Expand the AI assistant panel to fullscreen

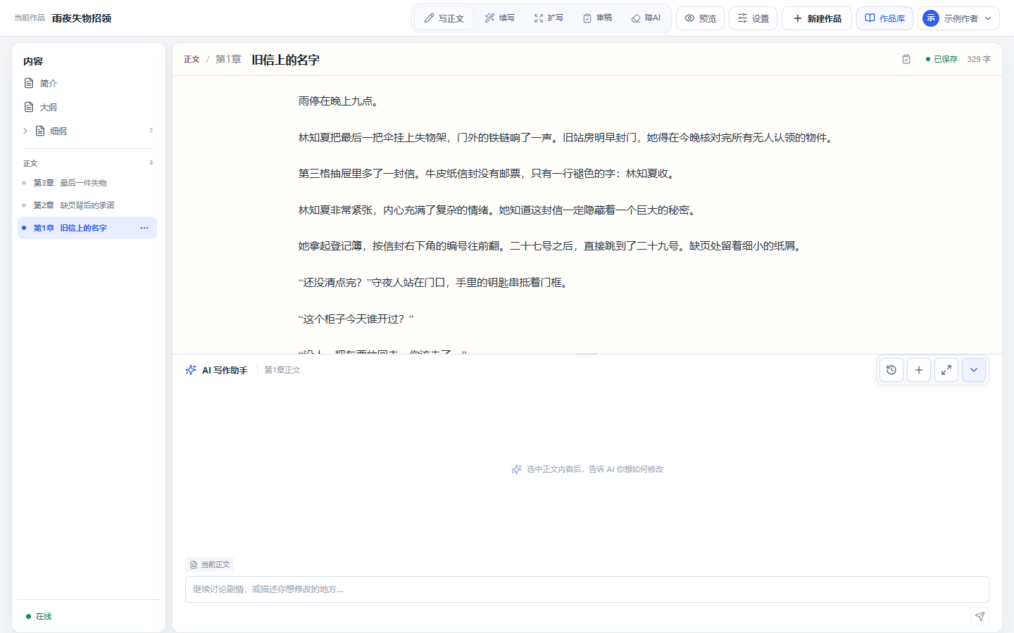pyautogui.click(x=946, y=370)
